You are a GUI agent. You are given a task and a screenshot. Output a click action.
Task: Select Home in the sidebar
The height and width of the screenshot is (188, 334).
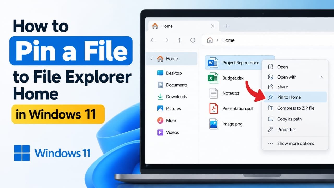(172, 59)
